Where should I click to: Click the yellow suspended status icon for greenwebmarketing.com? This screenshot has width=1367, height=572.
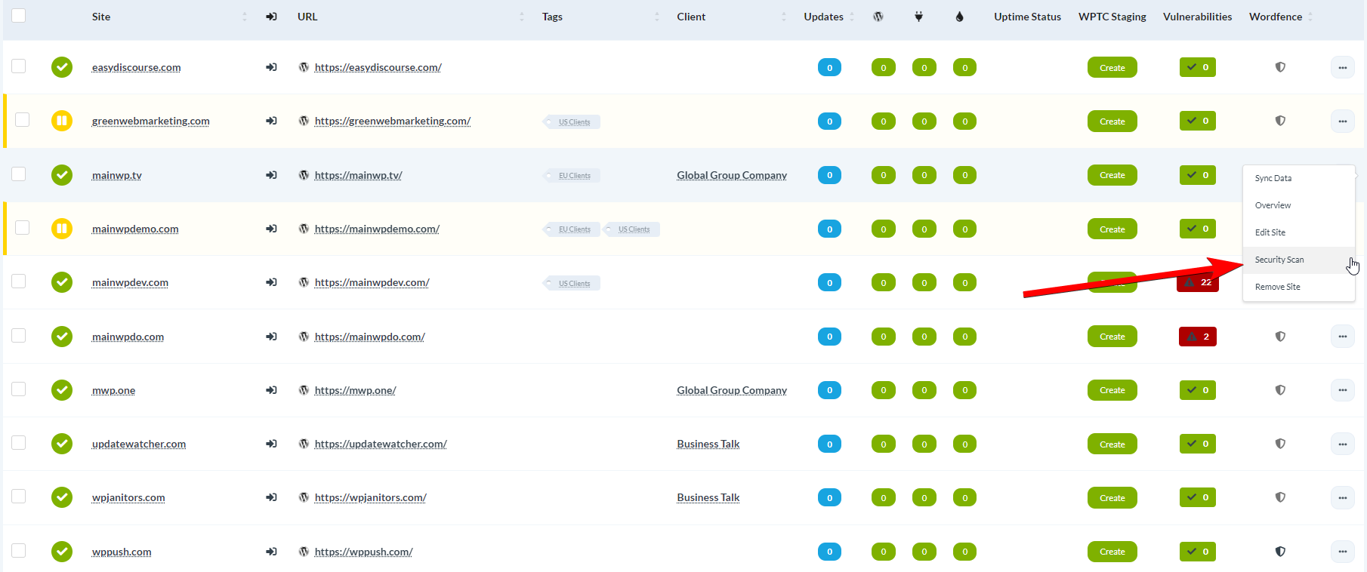point(62,121)
